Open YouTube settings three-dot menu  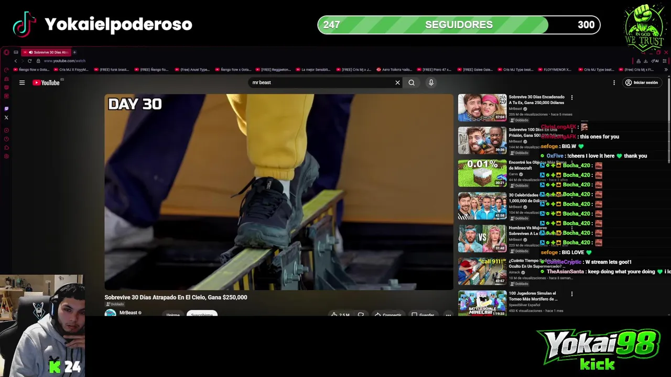tap(614, 83)
